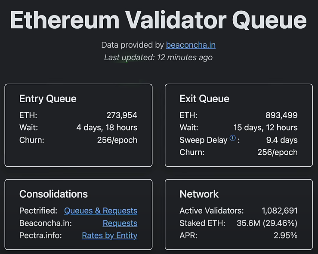Click the 9.4 days sweep delay value

point(282,140)
